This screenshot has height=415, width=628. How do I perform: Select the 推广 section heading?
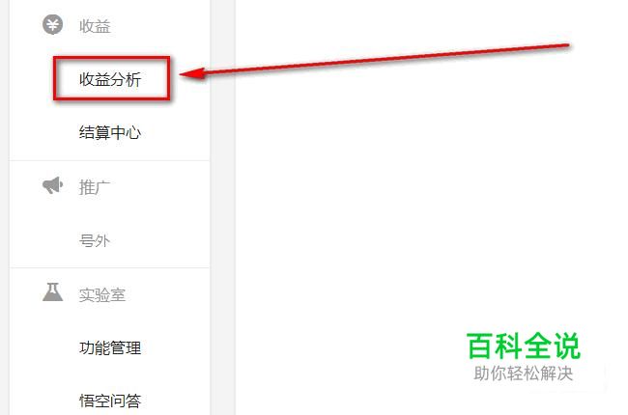coord(95,187)
